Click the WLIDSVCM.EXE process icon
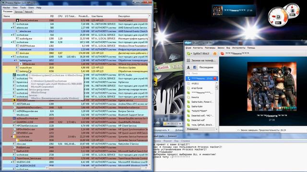The image size is (307, 172). tap(17, 166)
